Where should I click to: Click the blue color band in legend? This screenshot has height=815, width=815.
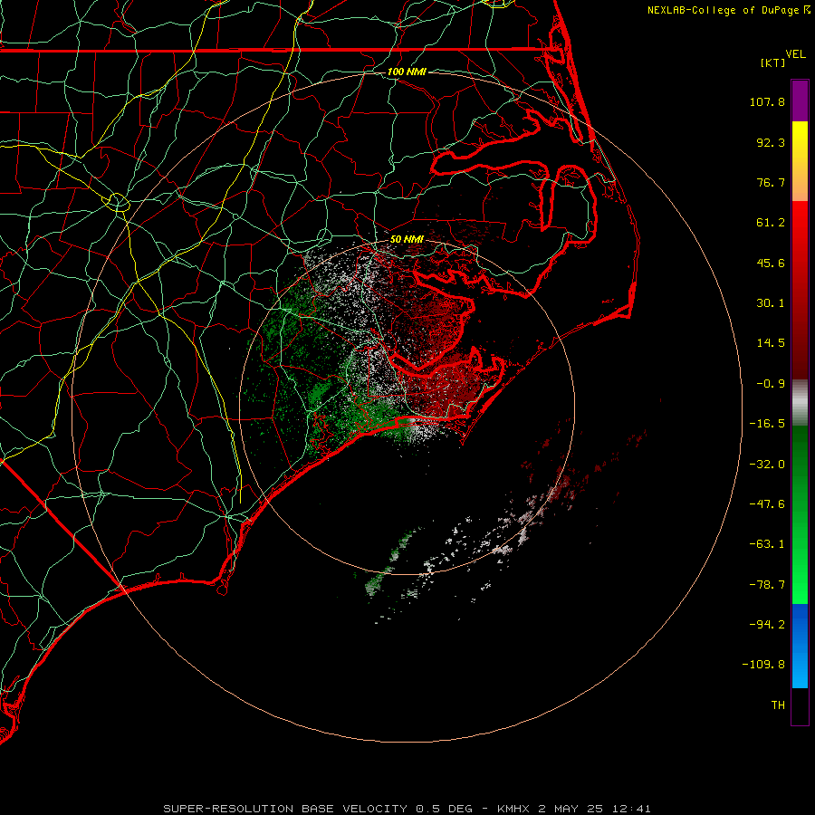tap(800, 646)
